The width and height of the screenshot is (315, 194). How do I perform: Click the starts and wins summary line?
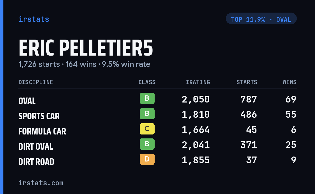84,64
